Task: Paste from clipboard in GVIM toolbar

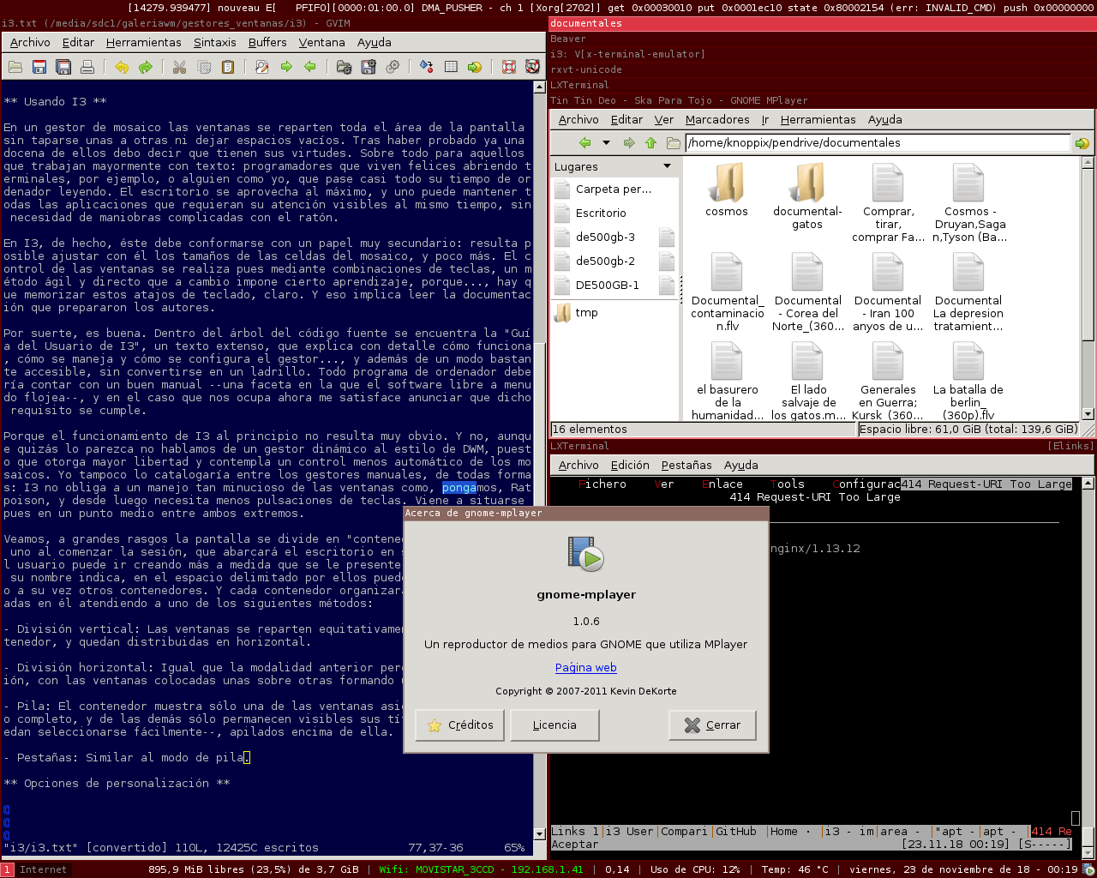Action: coord(228,67)
